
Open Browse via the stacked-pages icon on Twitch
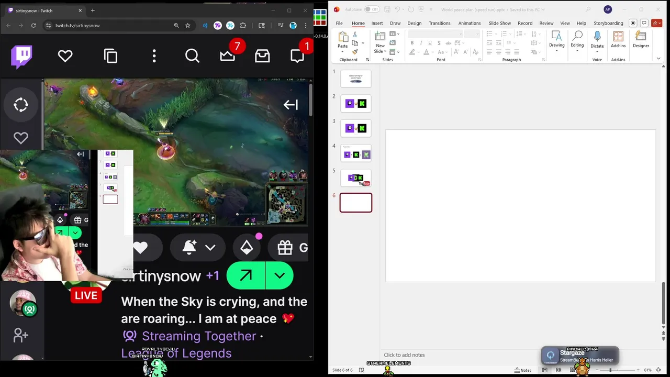click(110, 56)
